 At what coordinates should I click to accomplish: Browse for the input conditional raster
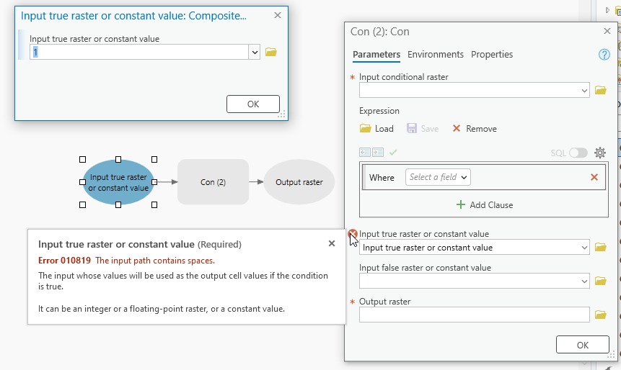[x=600, y=91]
